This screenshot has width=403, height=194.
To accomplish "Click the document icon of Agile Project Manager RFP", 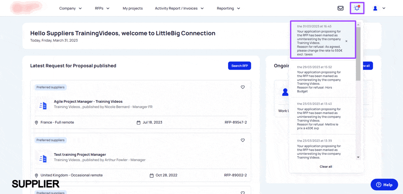I will pyautogui.click(x=43, y=106).
